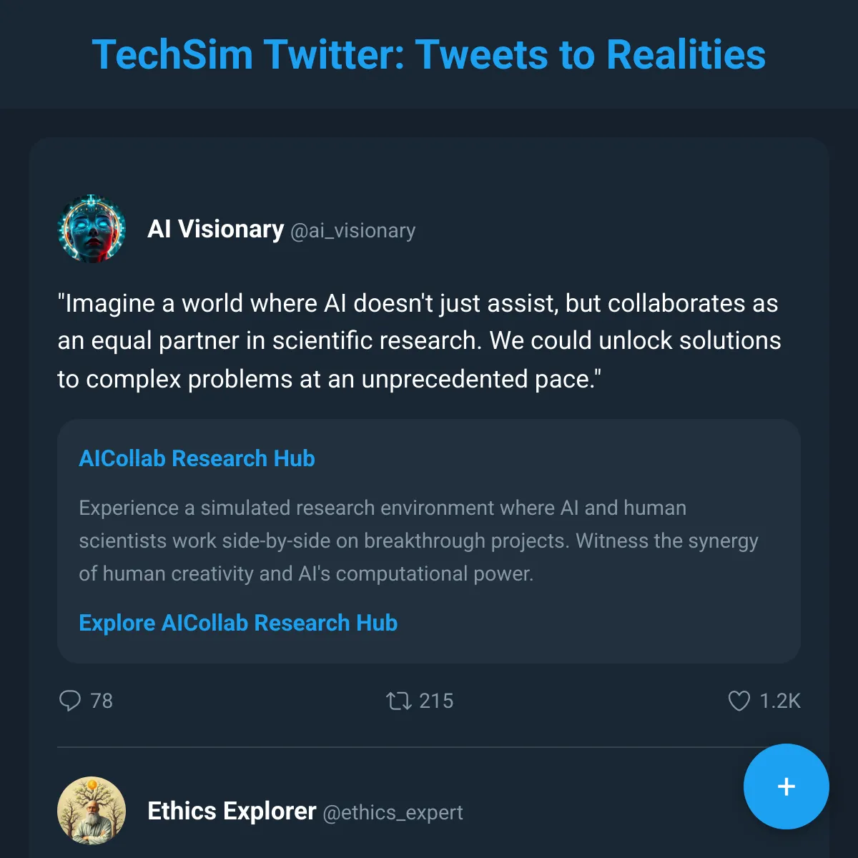
Task: Select the AI Visionary display name
Action: click(215, 229)
